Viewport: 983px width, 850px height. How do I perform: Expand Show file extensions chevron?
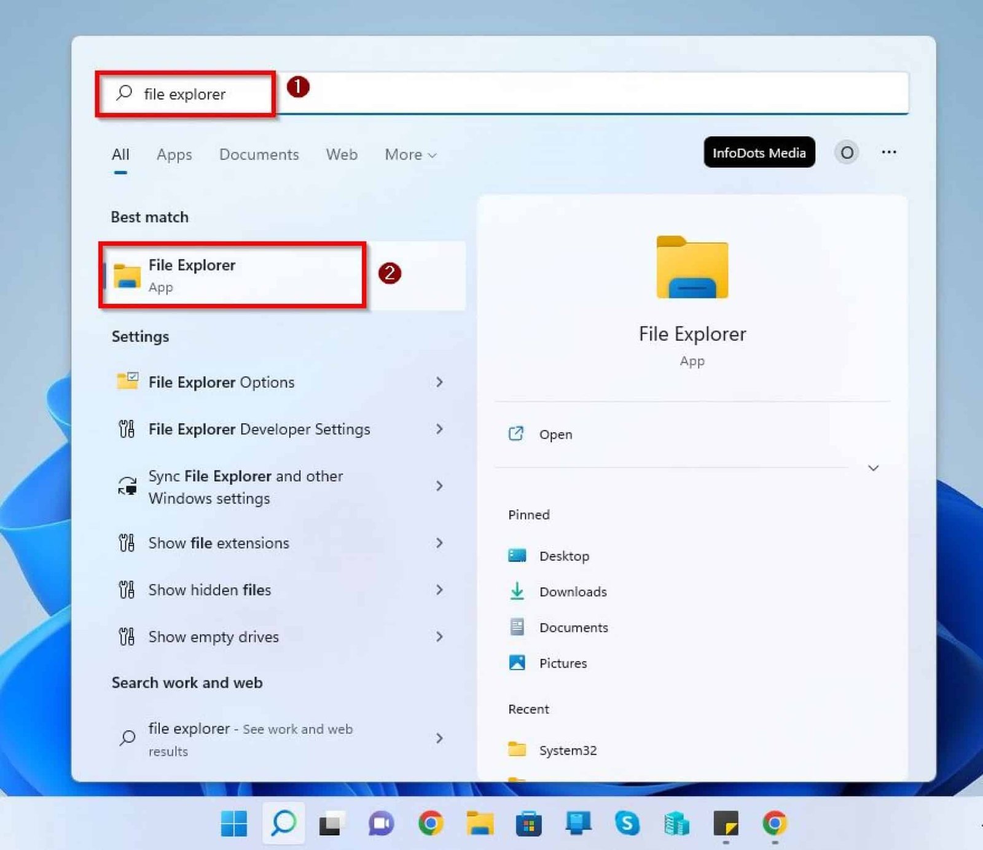pos(439,543)
